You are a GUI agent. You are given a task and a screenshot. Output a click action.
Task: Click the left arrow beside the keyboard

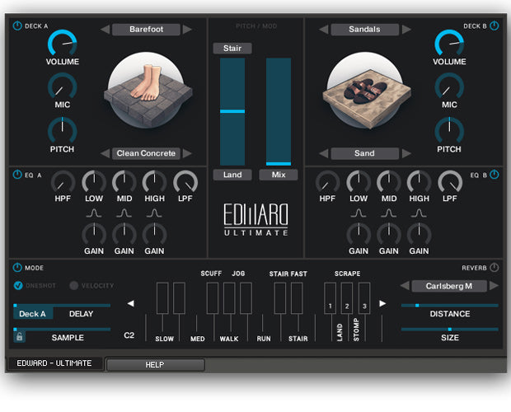(130, 303)
